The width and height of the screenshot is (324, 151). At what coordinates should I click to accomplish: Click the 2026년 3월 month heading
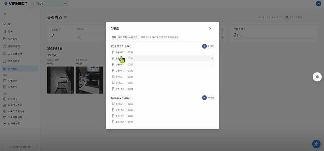click(x=55, y=49)
